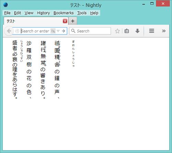
Task: Click the reader/page icon in URL bar
Action: (53, 31)
